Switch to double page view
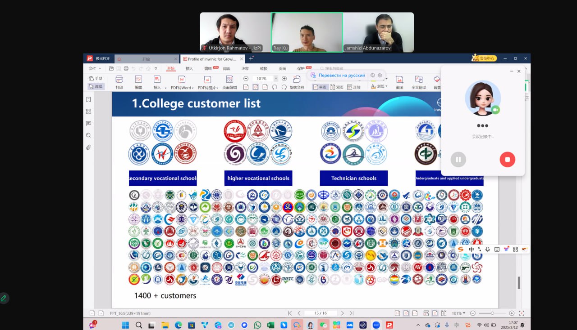This screenshot has width=577, height=330. 337,87
